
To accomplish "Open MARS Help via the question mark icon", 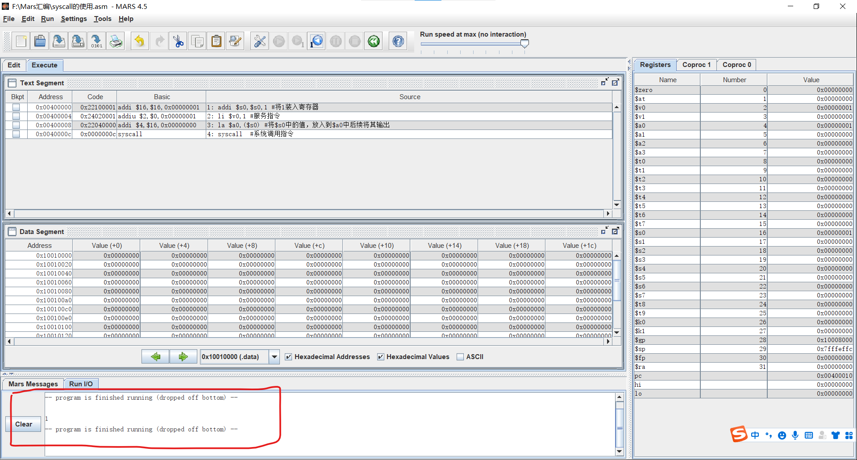I will pyautogui.click(x=397, y=41).
